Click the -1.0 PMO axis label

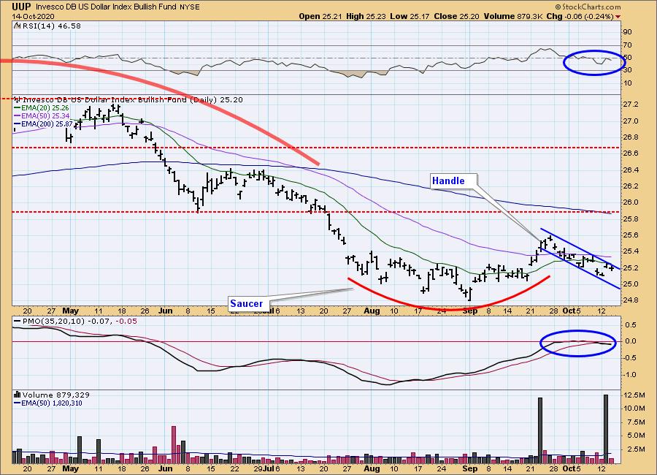coord(631,375)
